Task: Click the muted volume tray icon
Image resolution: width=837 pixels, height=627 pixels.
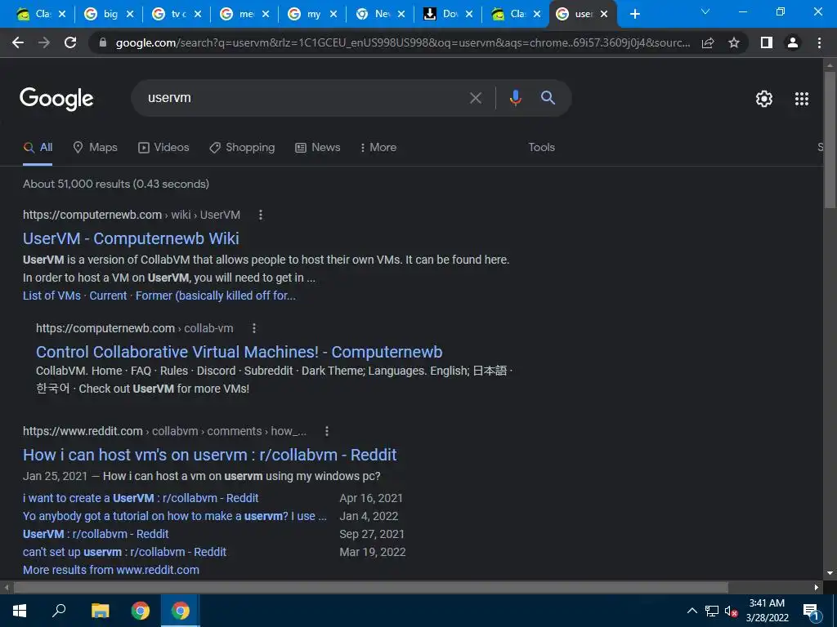Action: click(731, 611)
